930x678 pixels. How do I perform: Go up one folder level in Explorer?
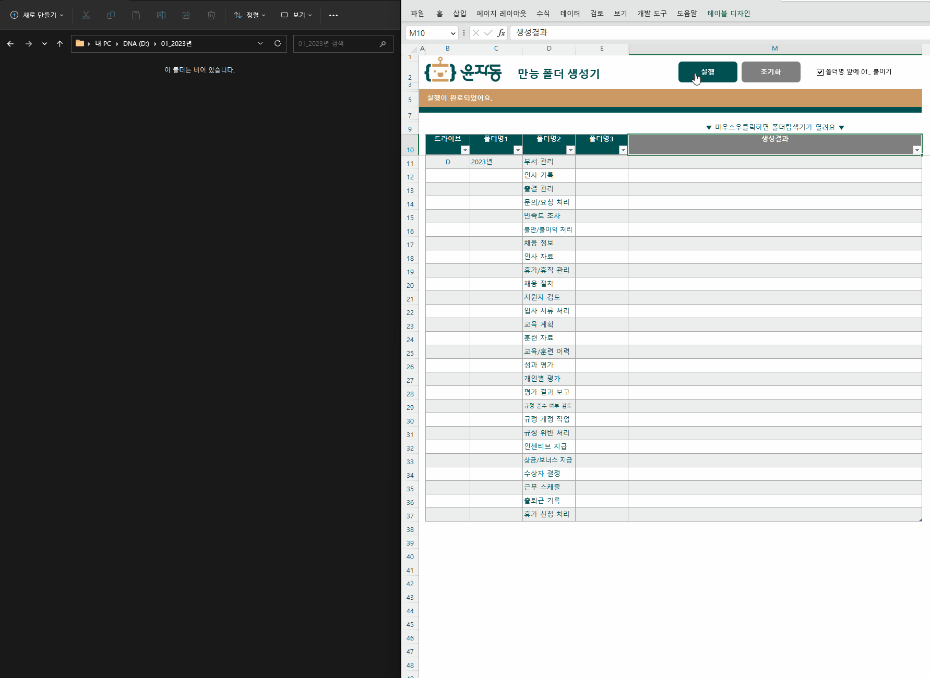59,44
